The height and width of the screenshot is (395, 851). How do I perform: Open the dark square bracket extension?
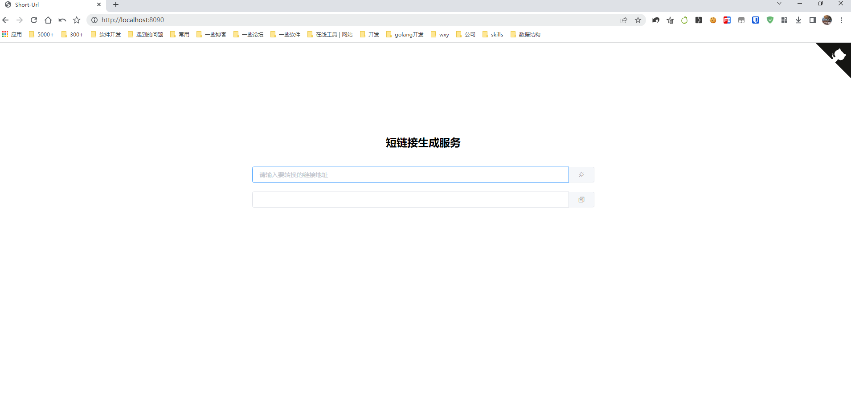(x=699, y=20)
